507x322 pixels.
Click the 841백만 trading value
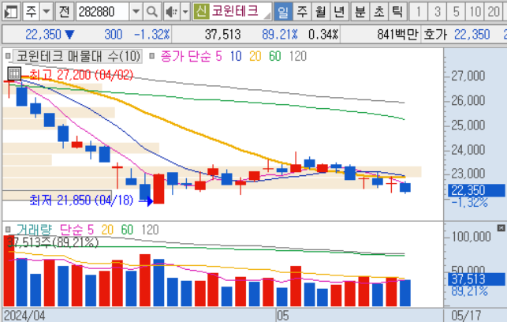tap(397, 34)
